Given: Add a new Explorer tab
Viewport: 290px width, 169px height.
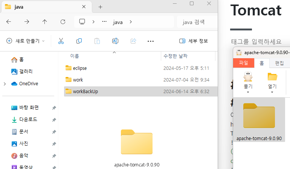Looking at the screenshot, I should tap(100, 7).
